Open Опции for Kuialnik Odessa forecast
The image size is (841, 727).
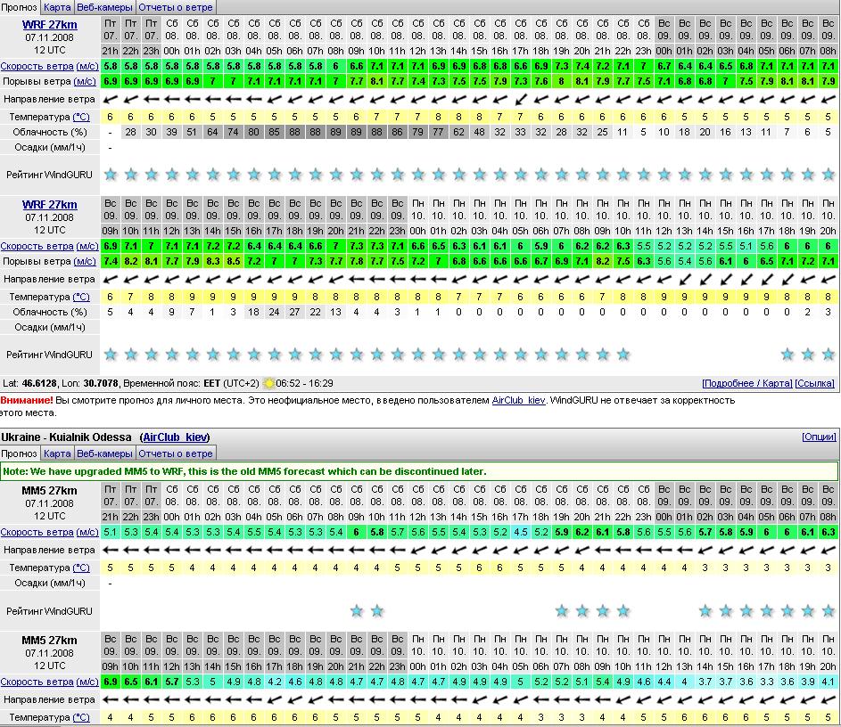pyautogui.click(x=819, y=437)
